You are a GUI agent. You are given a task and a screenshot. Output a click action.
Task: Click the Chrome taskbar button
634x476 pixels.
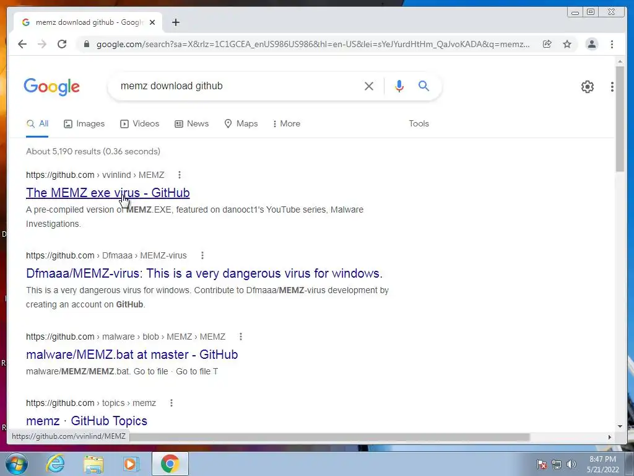point(170,464)
